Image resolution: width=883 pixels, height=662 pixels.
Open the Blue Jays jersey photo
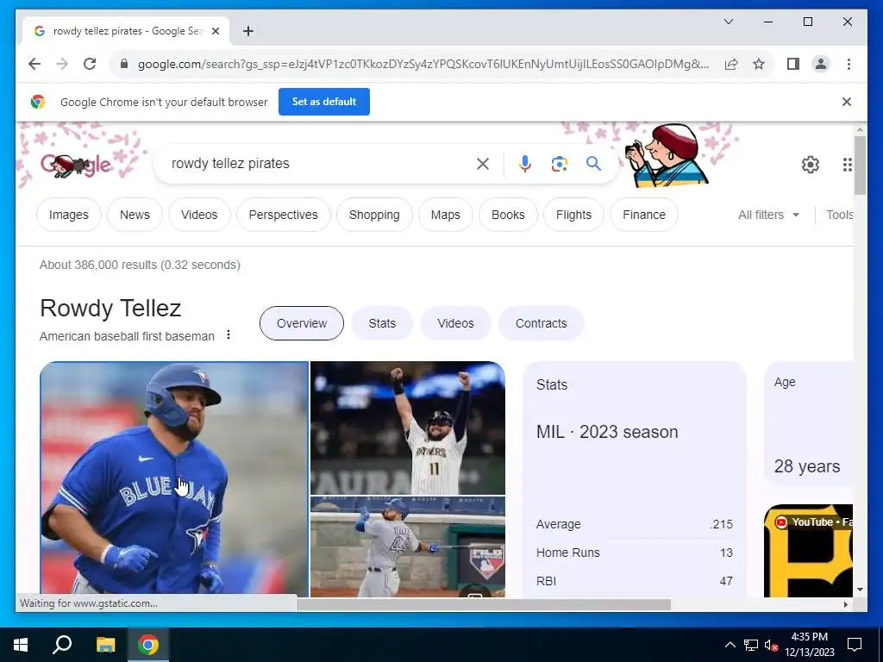pyautogui.click(x=174, y=479)
